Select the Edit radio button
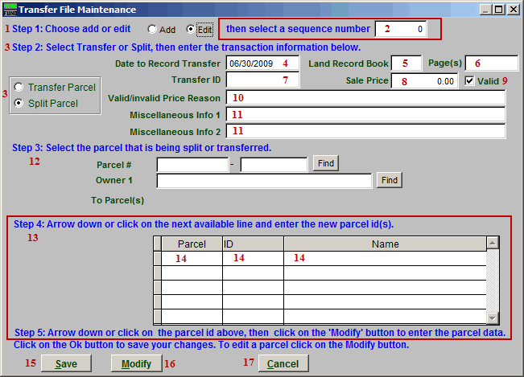Screen dimensions: 524x377 pos(191,29)
